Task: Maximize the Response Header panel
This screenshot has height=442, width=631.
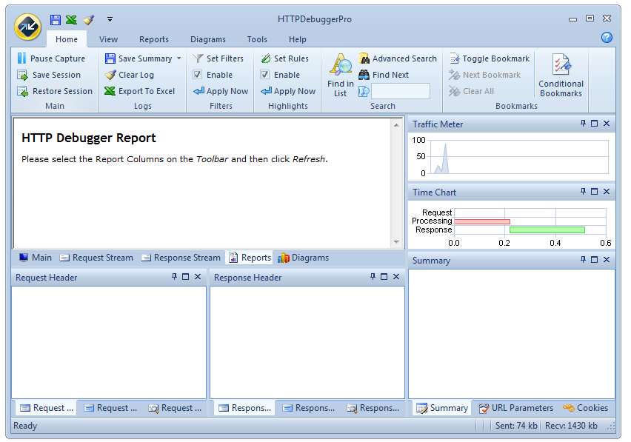Action: tap(384, 277)
